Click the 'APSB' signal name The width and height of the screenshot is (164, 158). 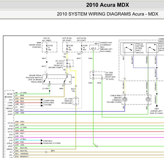point(10,129)
